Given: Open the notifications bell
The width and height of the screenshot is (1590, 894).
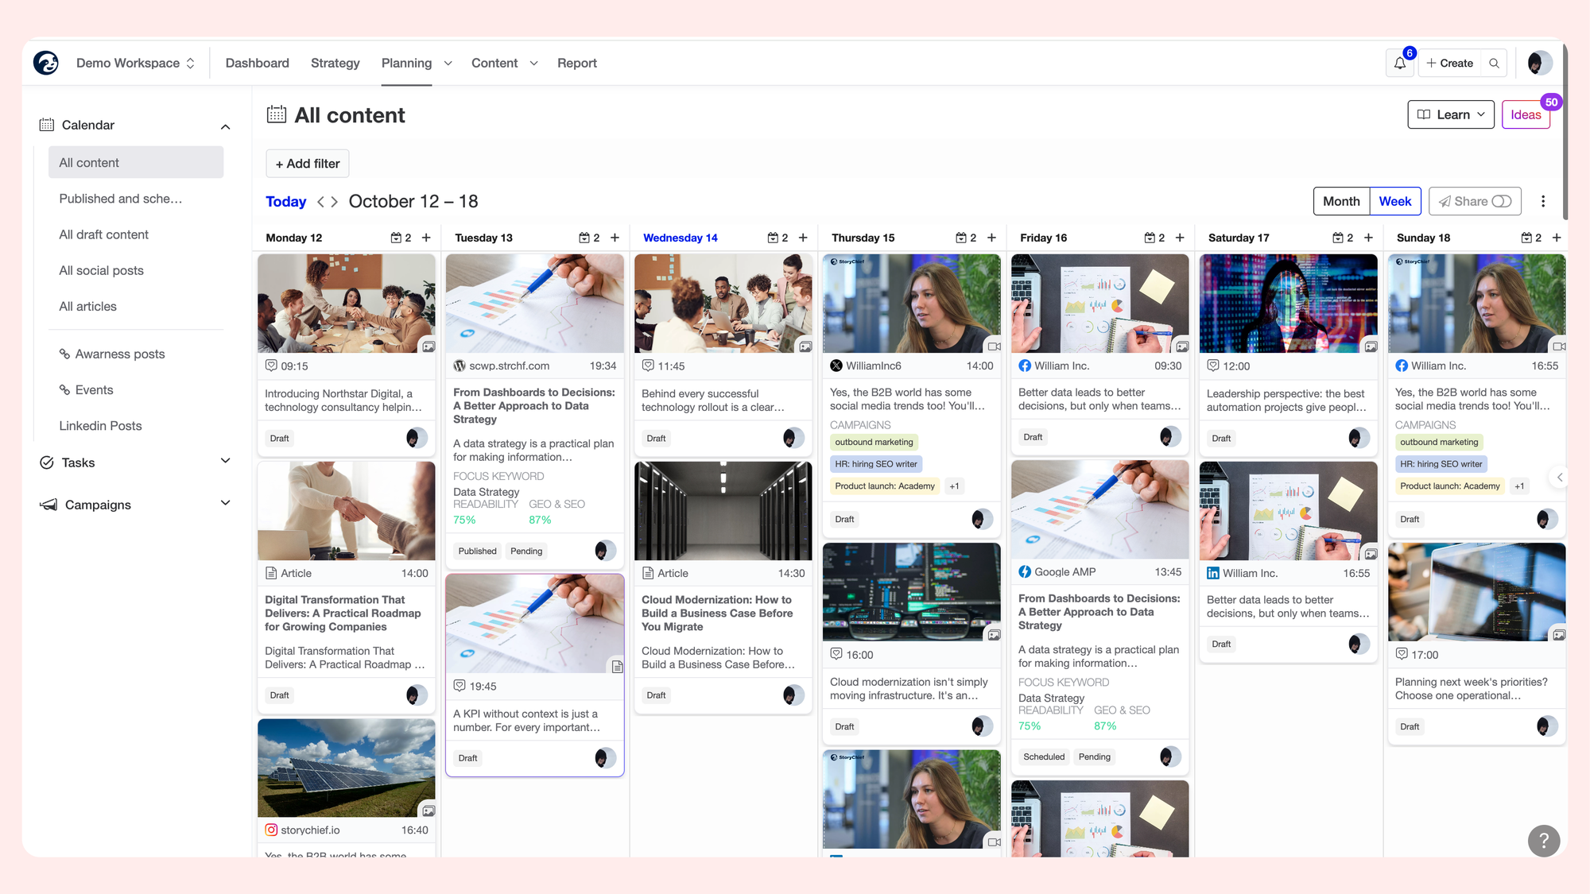Looking at the screenshot, I should 1400,64.
